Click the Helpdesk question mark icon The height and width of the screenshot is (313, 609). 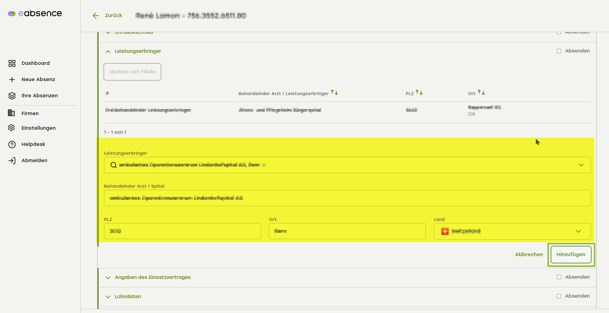pos(12,144)
